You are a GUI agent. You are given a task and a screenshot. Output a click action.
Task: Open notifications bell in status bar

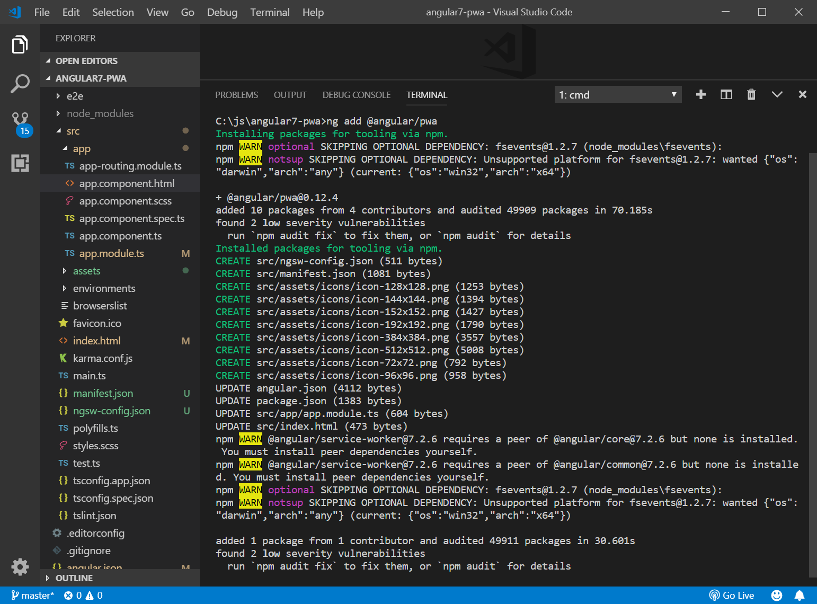click(800, 596)
